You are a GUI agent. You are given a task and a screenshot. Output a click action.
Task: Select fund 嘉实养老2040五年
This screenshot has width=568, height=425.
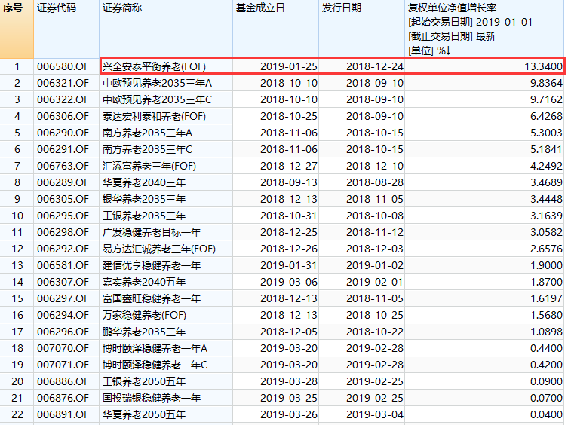144,283
